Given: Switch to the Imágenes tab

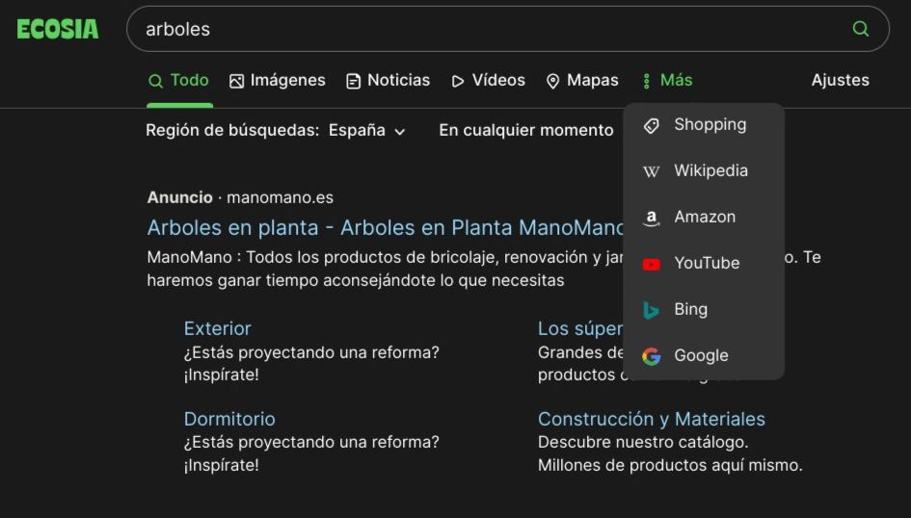Looking at the screenshot, I should [278, 81].
